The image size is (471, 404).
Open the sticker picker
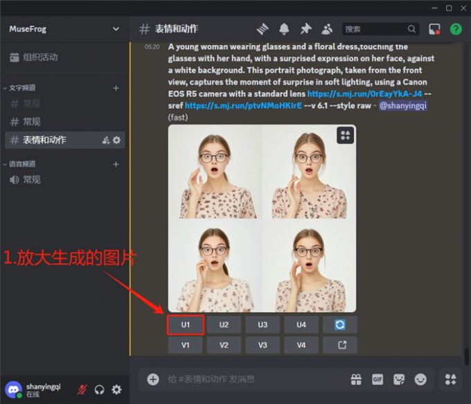pos(399,379)
